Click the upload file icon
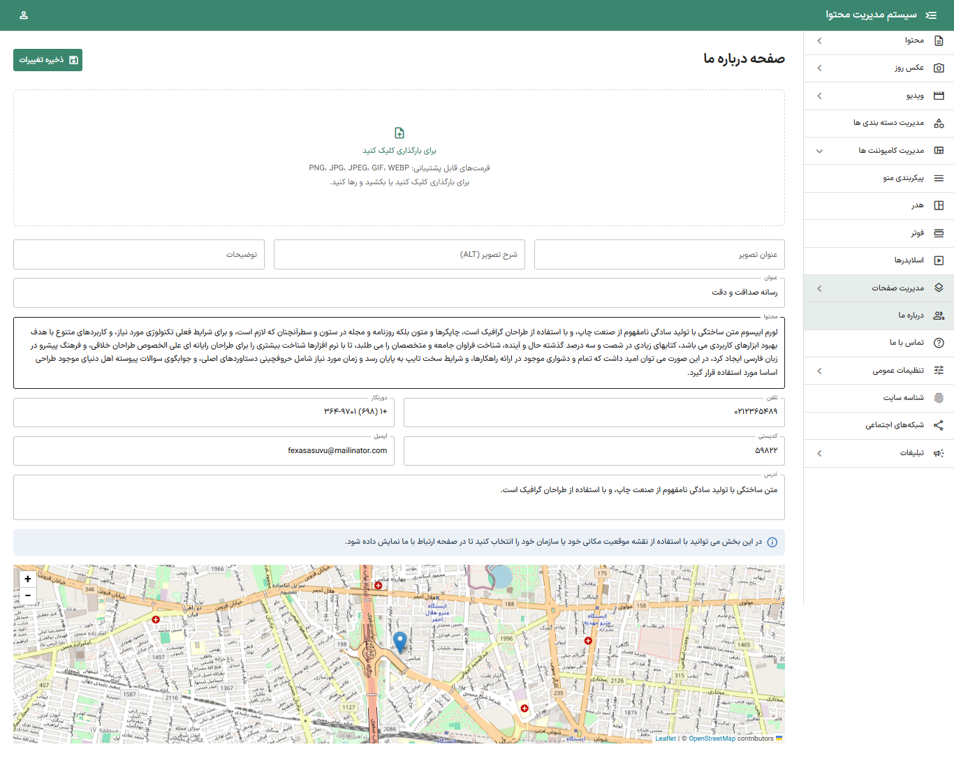This screenshot has height=770, width=954. tap(399, 133)
